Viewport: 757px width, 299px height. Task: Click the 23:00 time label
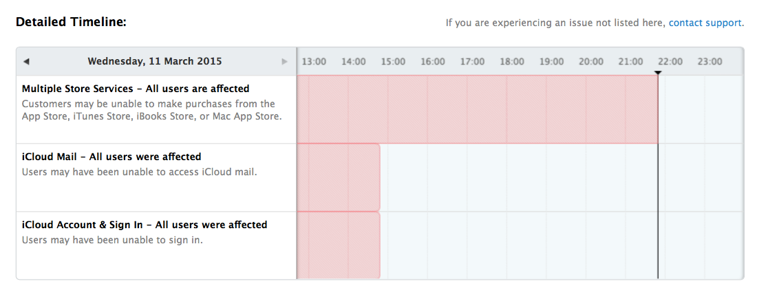pyautogui.click(x=710, y=62)
